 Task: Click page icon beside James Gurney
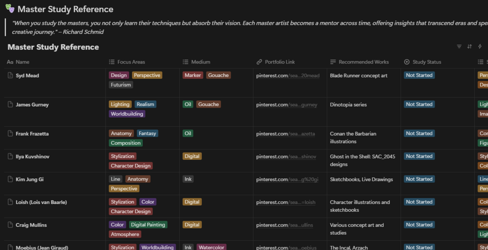click(x=10, y=104)
